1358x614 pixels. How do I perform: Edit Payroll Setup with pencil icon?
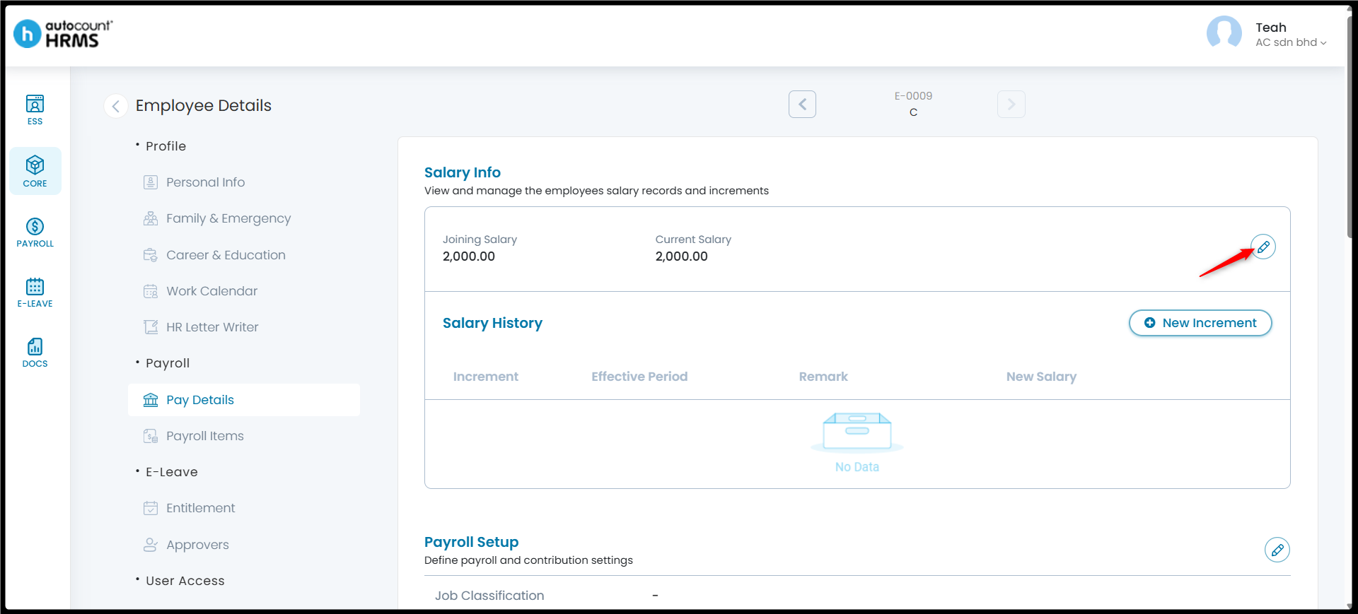click(x=1277, y=550)
